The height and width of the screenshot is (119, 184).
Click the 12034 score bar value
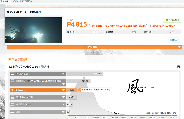pos(85,81)
